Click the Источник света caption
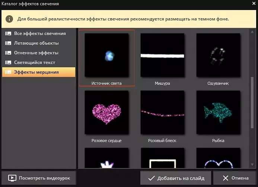Image resolution: width=258 pixels, height=187 pixels. [106, 83]
